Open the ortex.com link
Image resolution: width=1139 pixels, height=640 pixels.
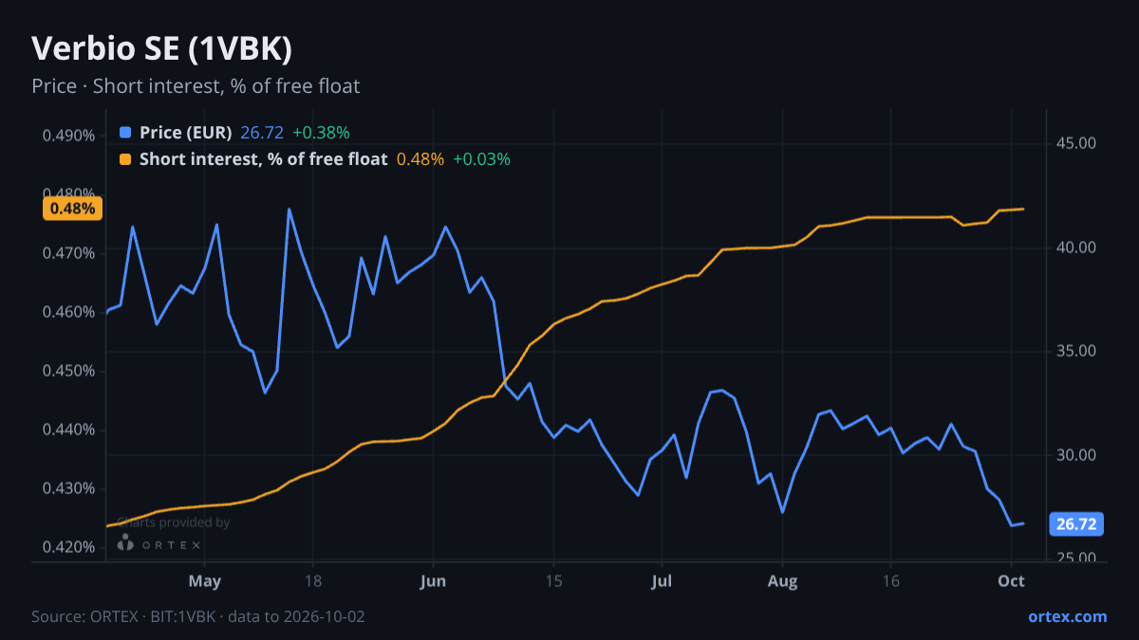pyautogui.click(x=1067, y=616)
